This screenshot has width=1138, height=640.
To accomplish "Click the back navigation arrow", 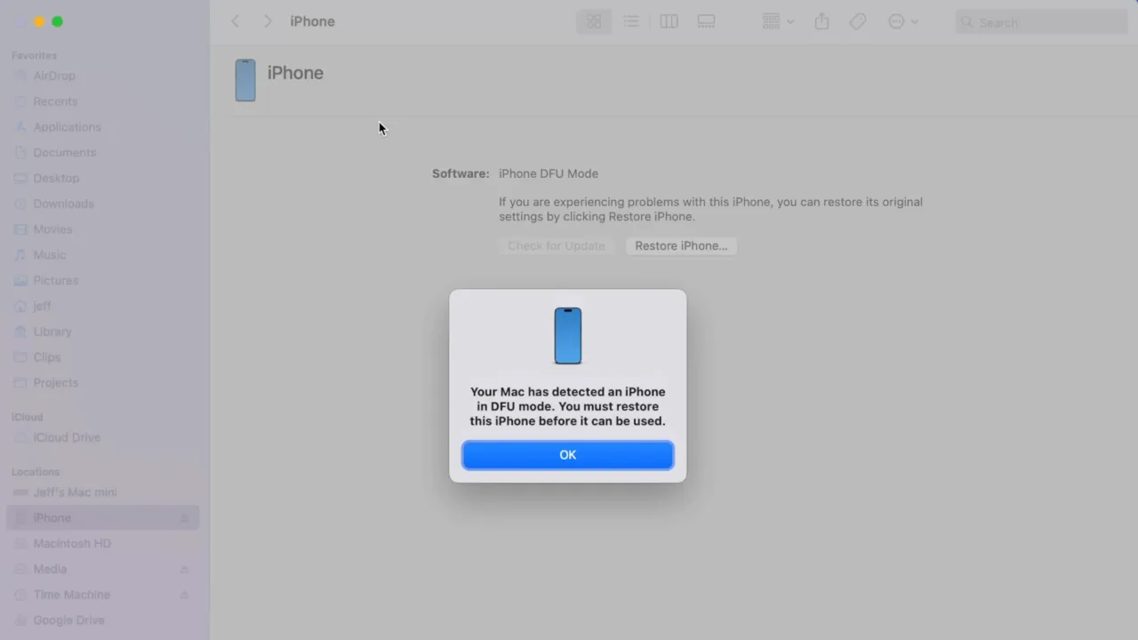I will tap(235, 21).
